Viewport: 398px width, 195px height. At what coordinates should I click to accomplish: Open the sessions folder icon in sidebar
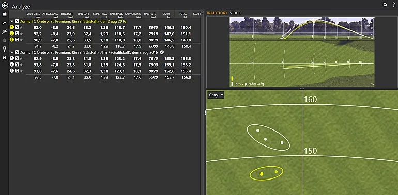[4, 14]
